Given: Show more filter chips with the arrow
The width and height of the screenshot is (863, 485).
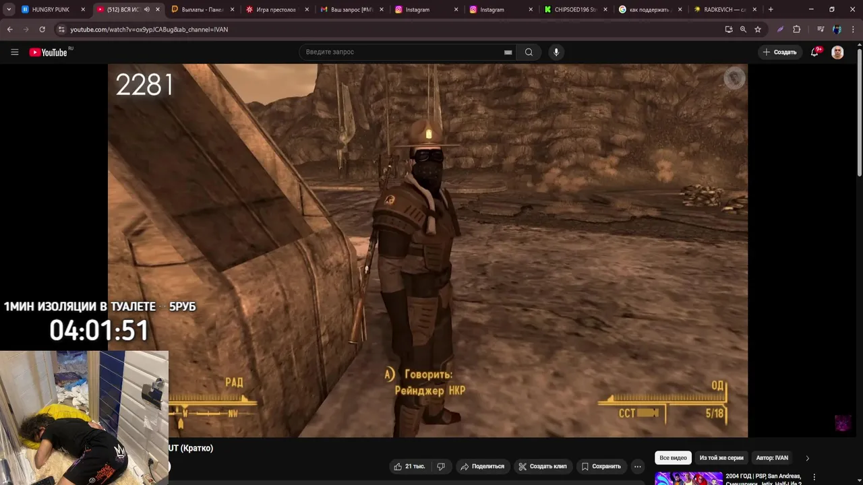Looking at the screenshot, I should [x=807, y=458].
